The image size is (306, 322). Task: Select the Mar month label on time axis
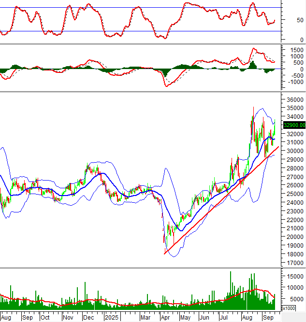(146, 318)
